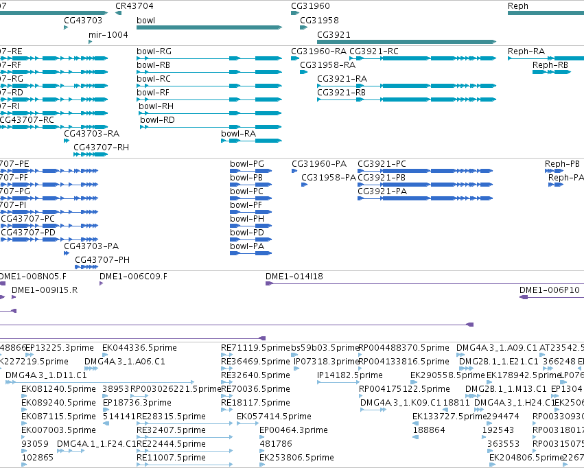The width and height of the screenshot is (584, 468).
Task: Click the Reph-RA transcript label
Action: coord(526,51)
